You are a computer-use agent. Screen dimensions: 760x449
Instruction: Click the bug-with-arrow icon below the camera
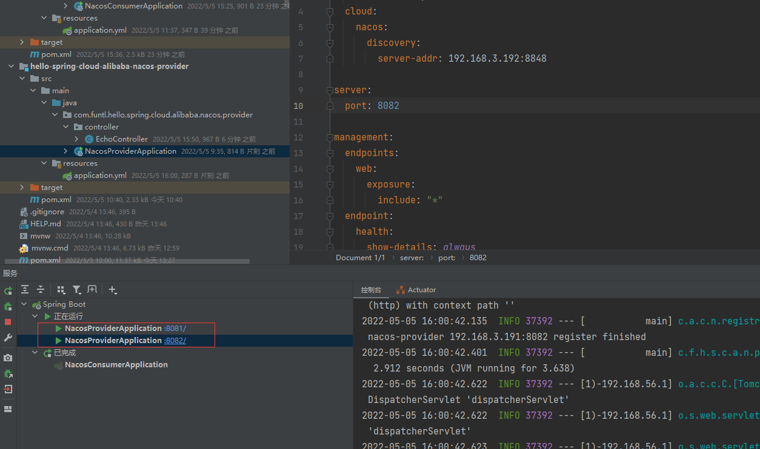(8, 373)
